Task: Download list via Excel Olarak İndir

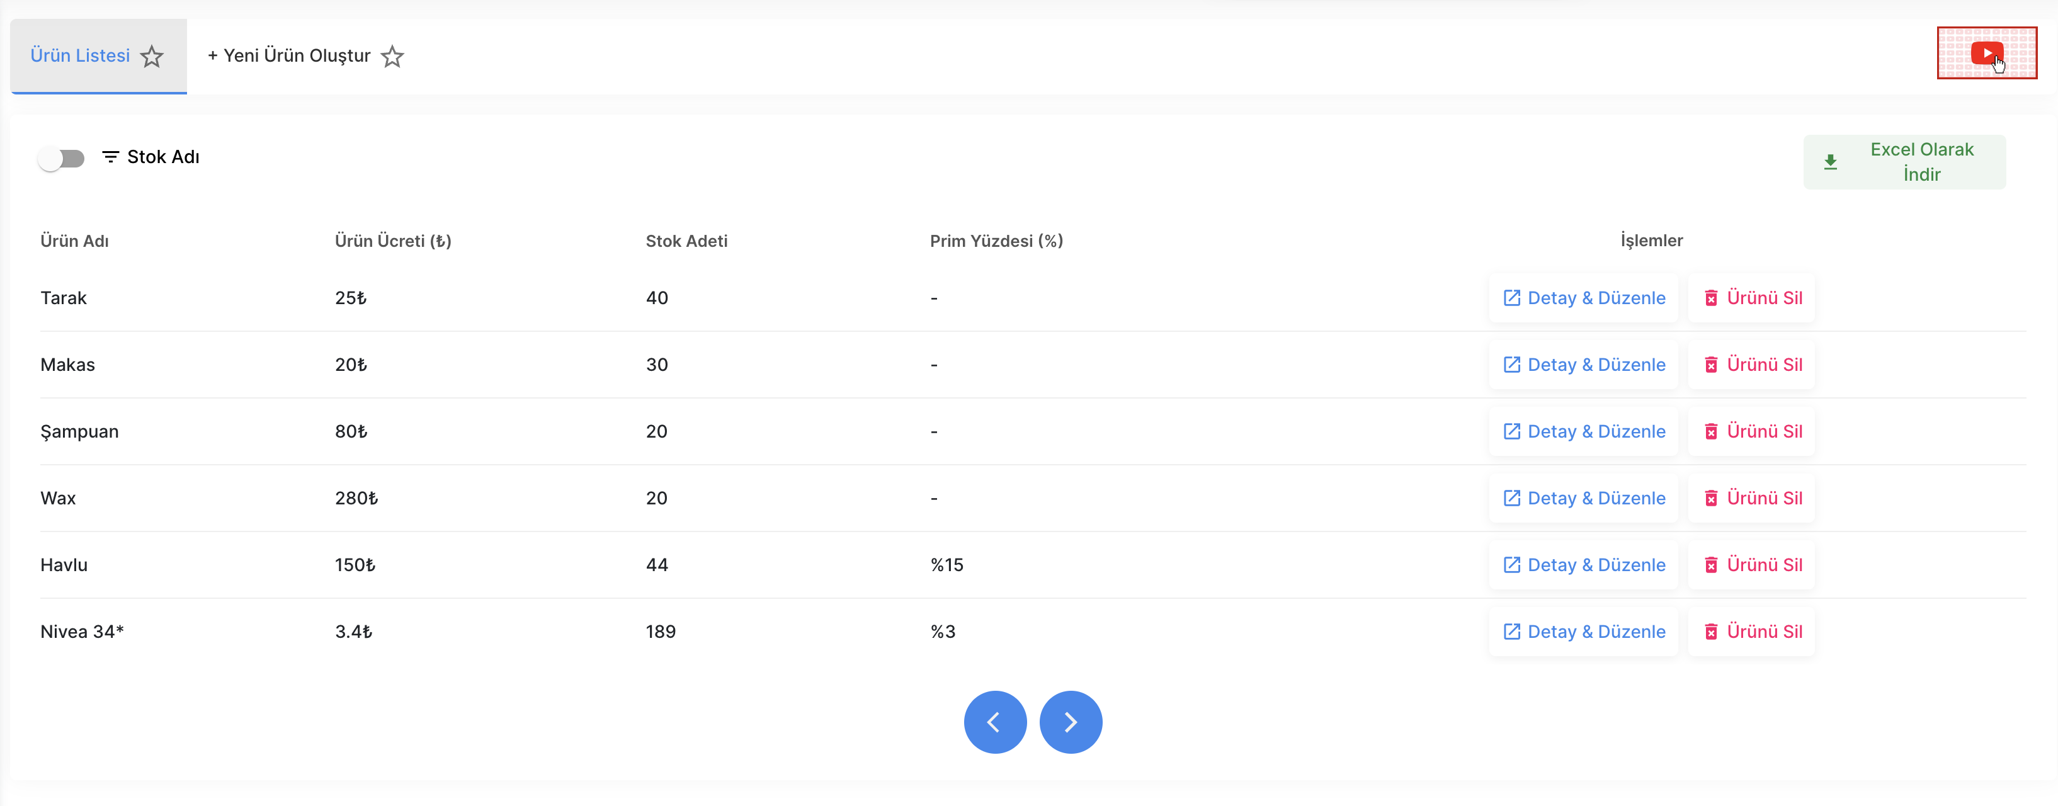Action: tap(1904, 162)
